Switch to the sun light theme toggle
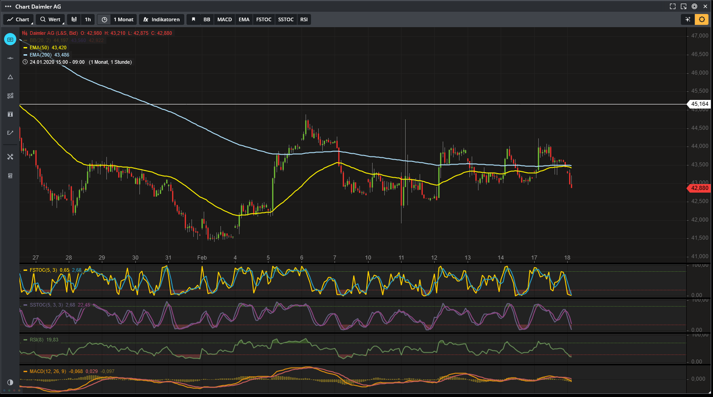The width and height of the screenshot is (713, 397). tap(701, 19)
